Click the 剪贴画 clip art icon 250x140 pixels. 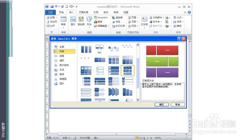(x=81, y=21)
